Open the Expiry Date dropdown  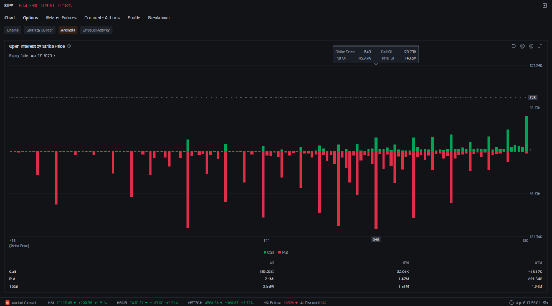[x=43, y=55]
